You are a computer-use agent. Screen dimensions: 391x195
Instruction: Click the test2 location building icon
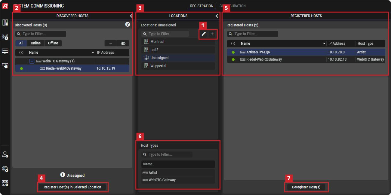(x=146, y=49)
